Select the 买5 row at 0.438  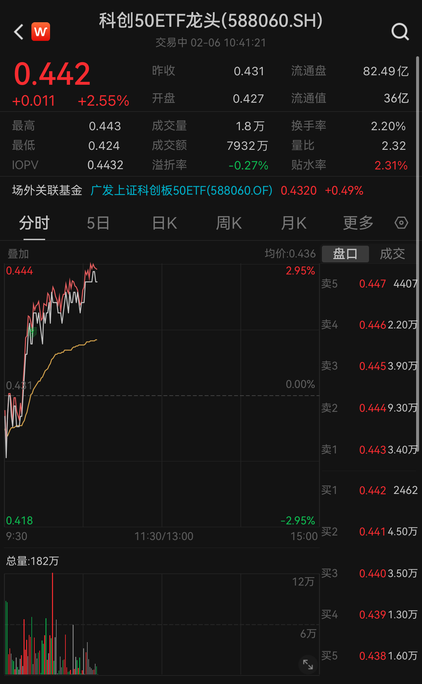(x=369, y=656)
